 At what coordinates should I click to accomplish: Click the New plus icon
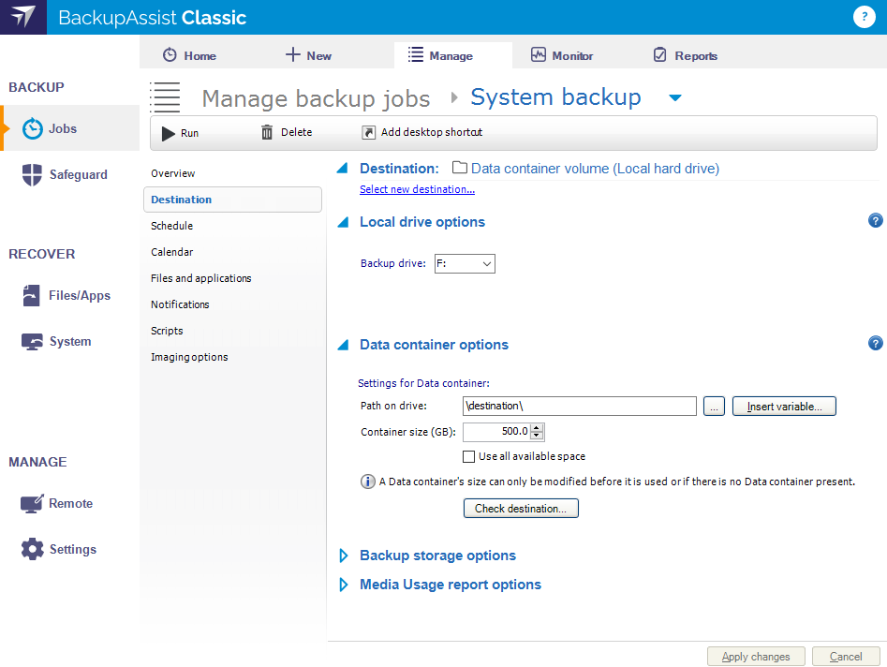[292, 55]
